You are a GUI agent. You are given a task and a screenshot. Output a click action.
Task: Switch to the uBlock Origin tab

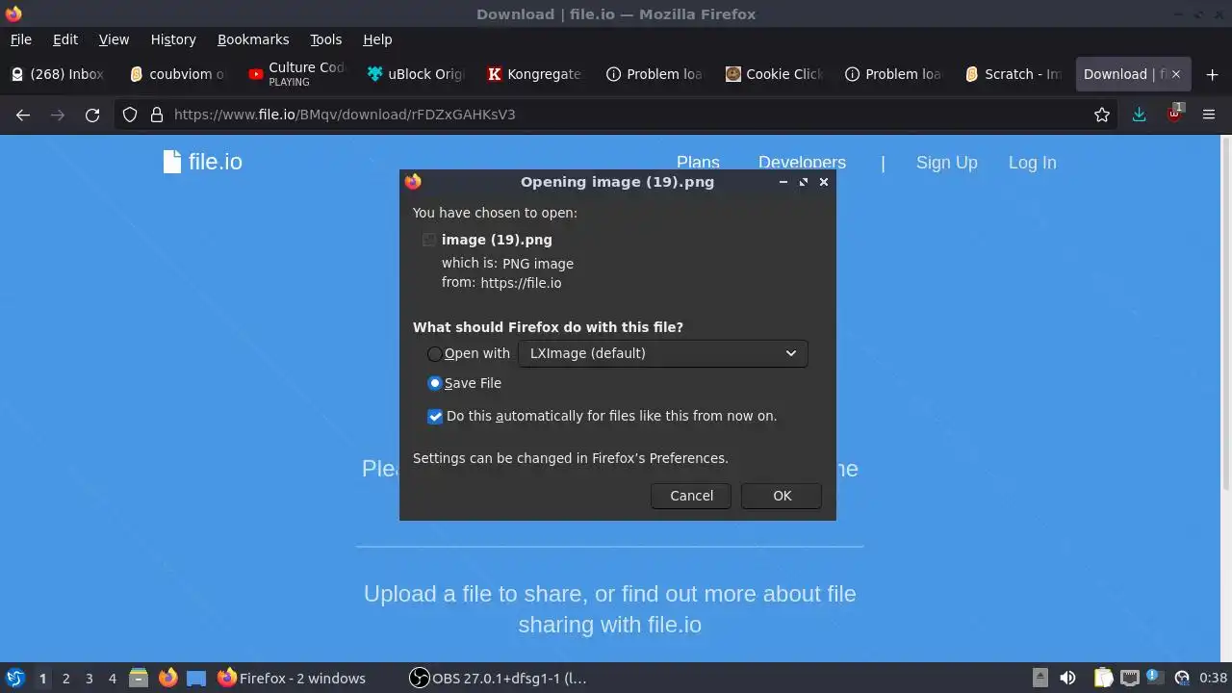[416, 74]
